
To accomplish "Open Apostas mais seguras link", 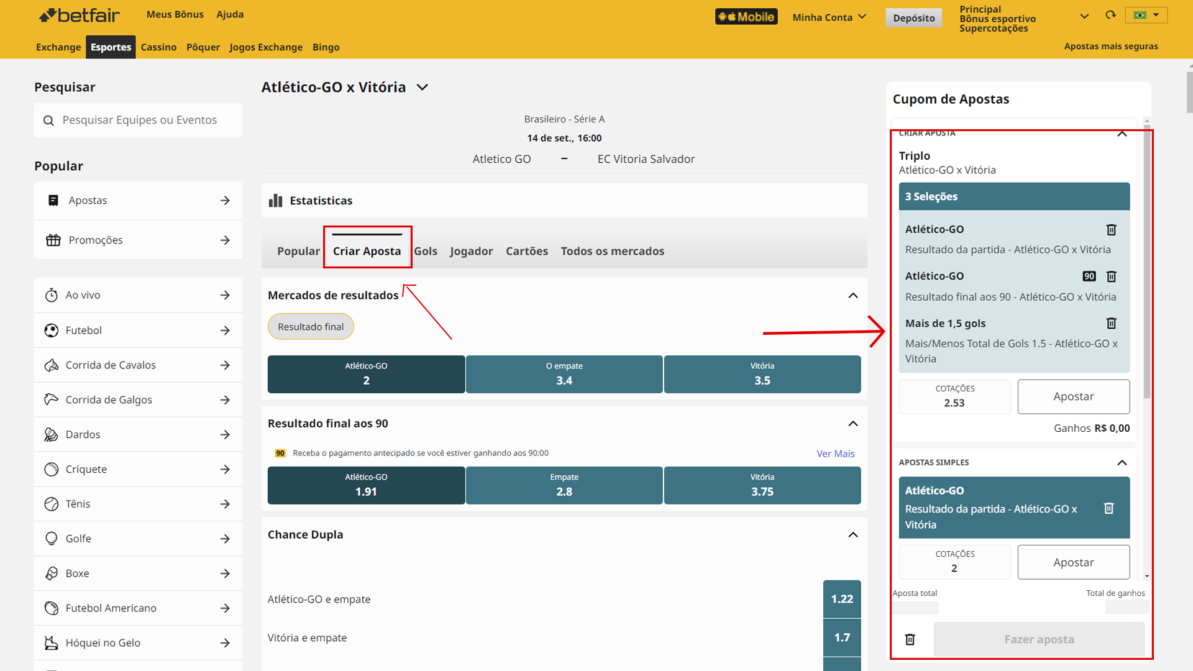I will pyautogui.click(x=1111, y=46).
